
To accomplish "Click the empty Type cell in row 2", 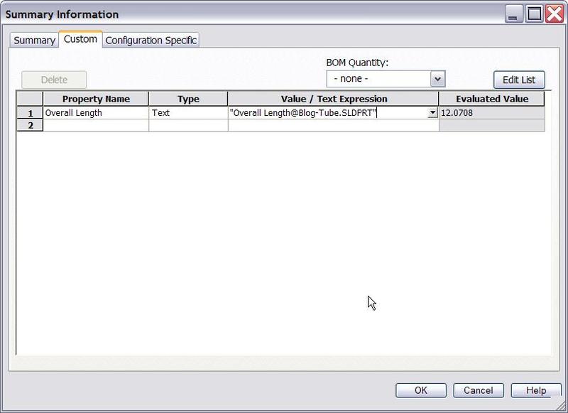I will pyautogui.click(x=188, y=126).
